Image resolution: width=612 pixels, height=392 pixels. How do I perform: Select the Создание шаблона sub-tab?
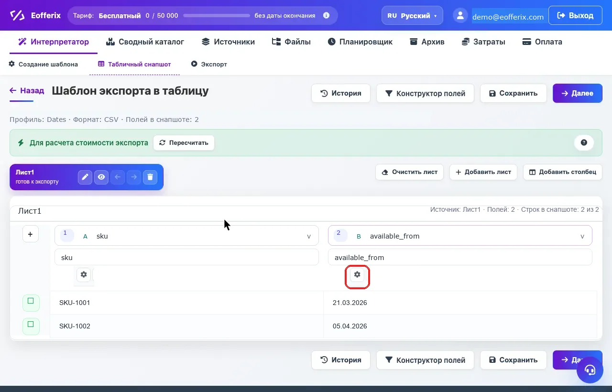(x=43, y=64)
